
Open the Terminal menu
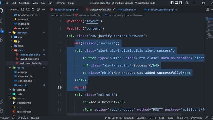pos(60,3)
